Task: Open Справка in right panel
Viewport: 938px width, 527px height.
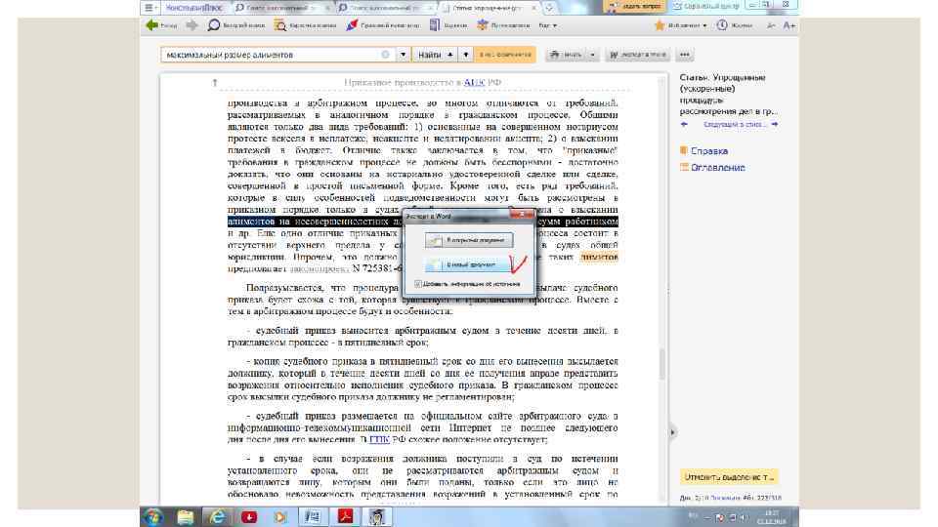Action: point(704,150)
